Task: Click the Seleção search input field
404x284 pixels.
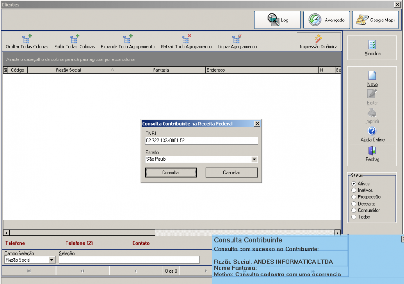Action: 129,260
